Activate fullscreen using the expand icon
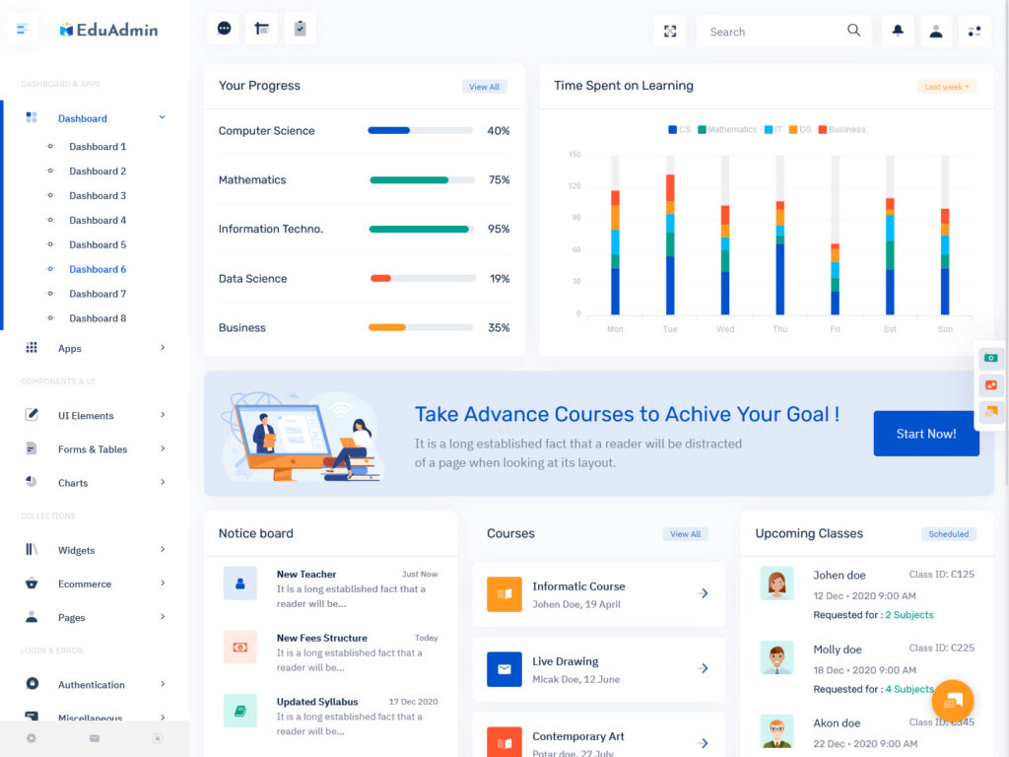Screen dimensions: 1009x757 [669, 31]
